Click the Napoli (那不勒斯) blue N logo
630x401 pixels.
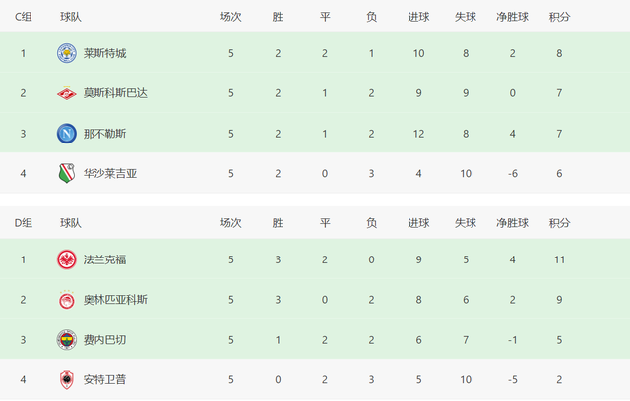(67, 134)
